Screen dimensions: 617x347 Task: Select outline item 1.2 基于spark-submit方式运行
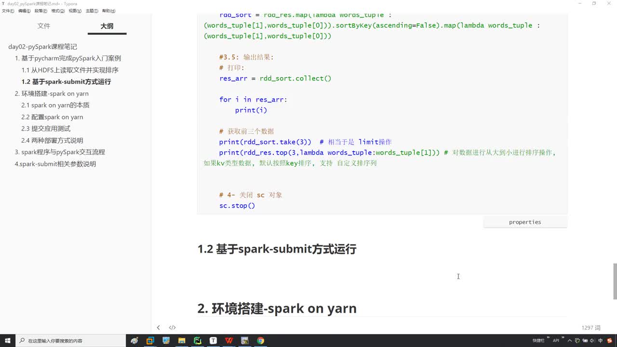pyautogui.click(x=66, y=82)
